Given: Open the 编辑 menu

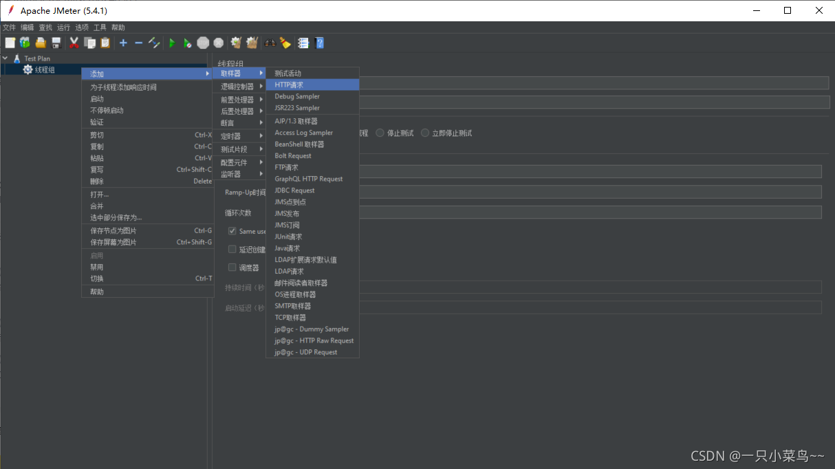Looking at the screenshot, I should click(27, 28).
